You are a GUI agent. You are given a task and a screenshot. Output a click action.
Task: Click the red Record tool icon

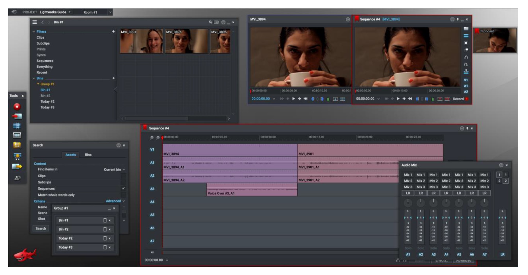click(17, 106)
